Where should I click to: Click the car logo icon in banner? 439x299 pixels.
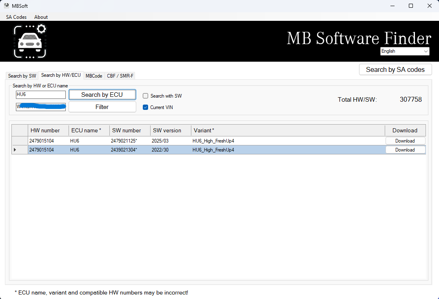pyautogui.click(x=30, y=41)
